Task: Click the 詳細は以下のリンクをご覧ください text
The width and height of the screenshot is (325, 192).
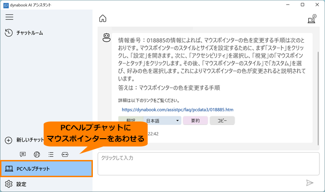Action: [149, 101]
